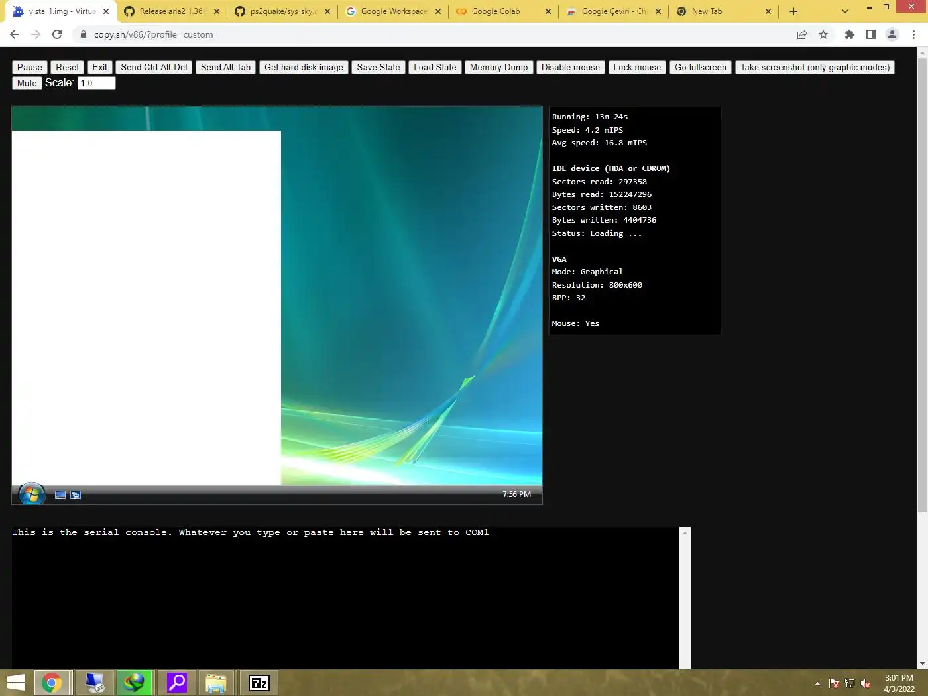Toggle the Disable mouse button
This screenshot has width=928, height=696.
point(570,67)
